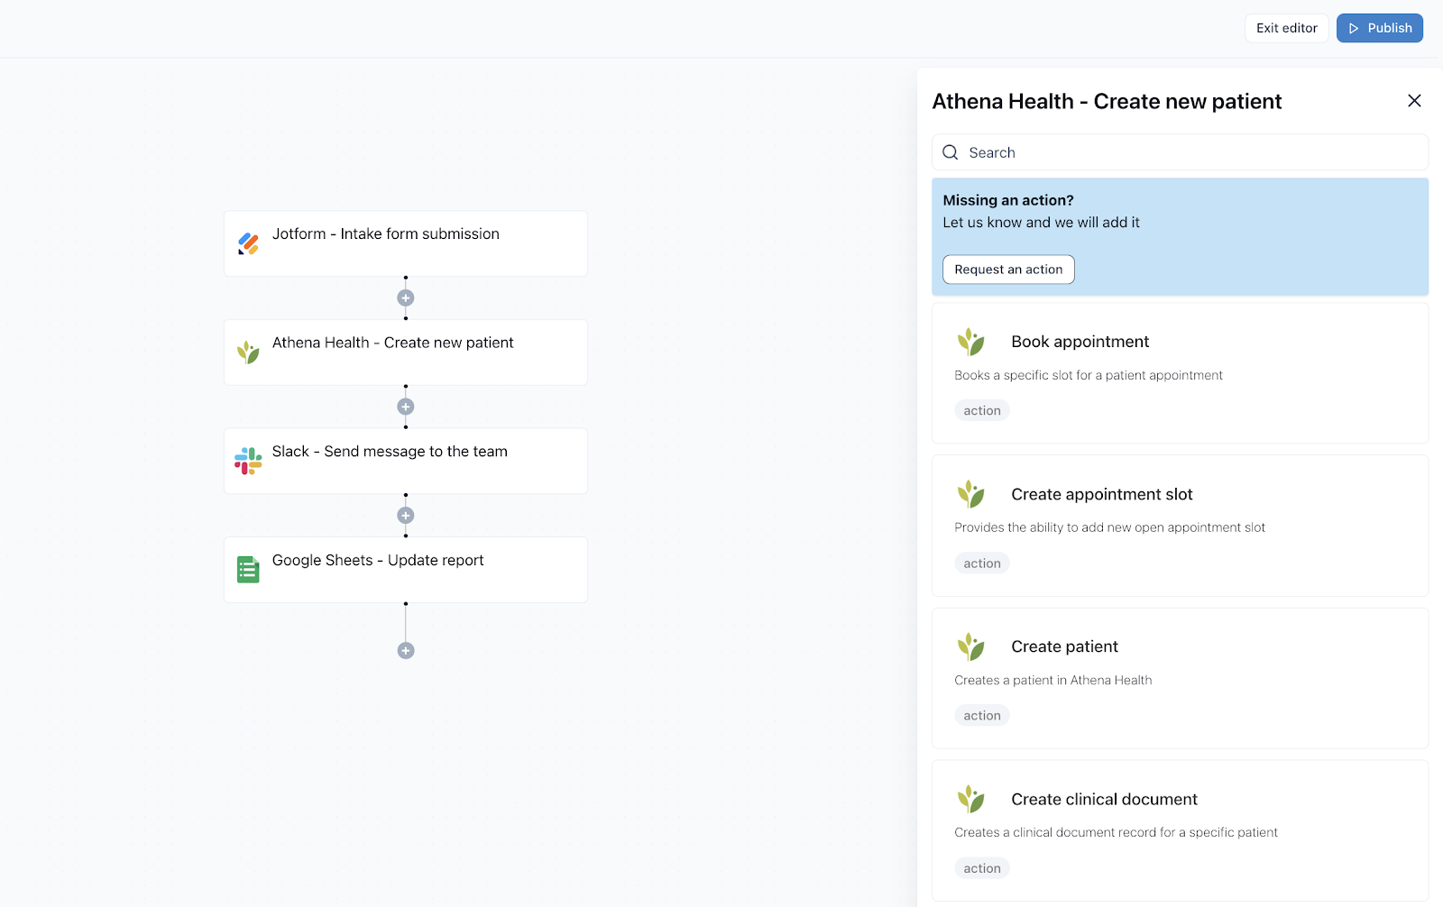Select the Book appointment action title
Screen dimensions: 1443x907
point(1080,342)
